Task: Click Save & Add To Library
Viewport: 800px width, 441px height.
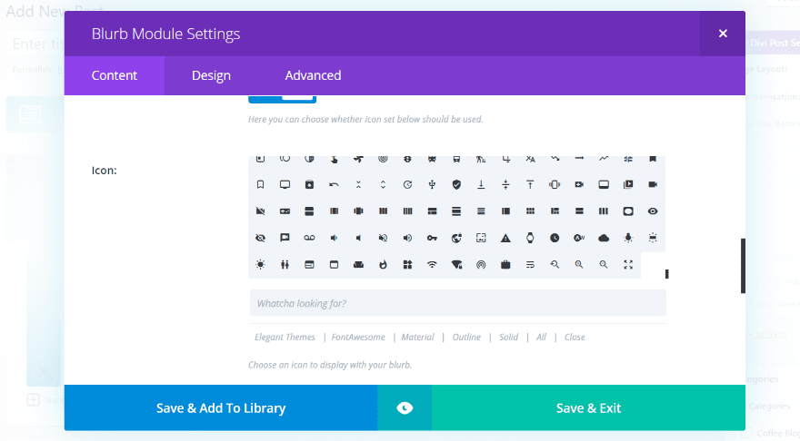Action: pos(221,408)
